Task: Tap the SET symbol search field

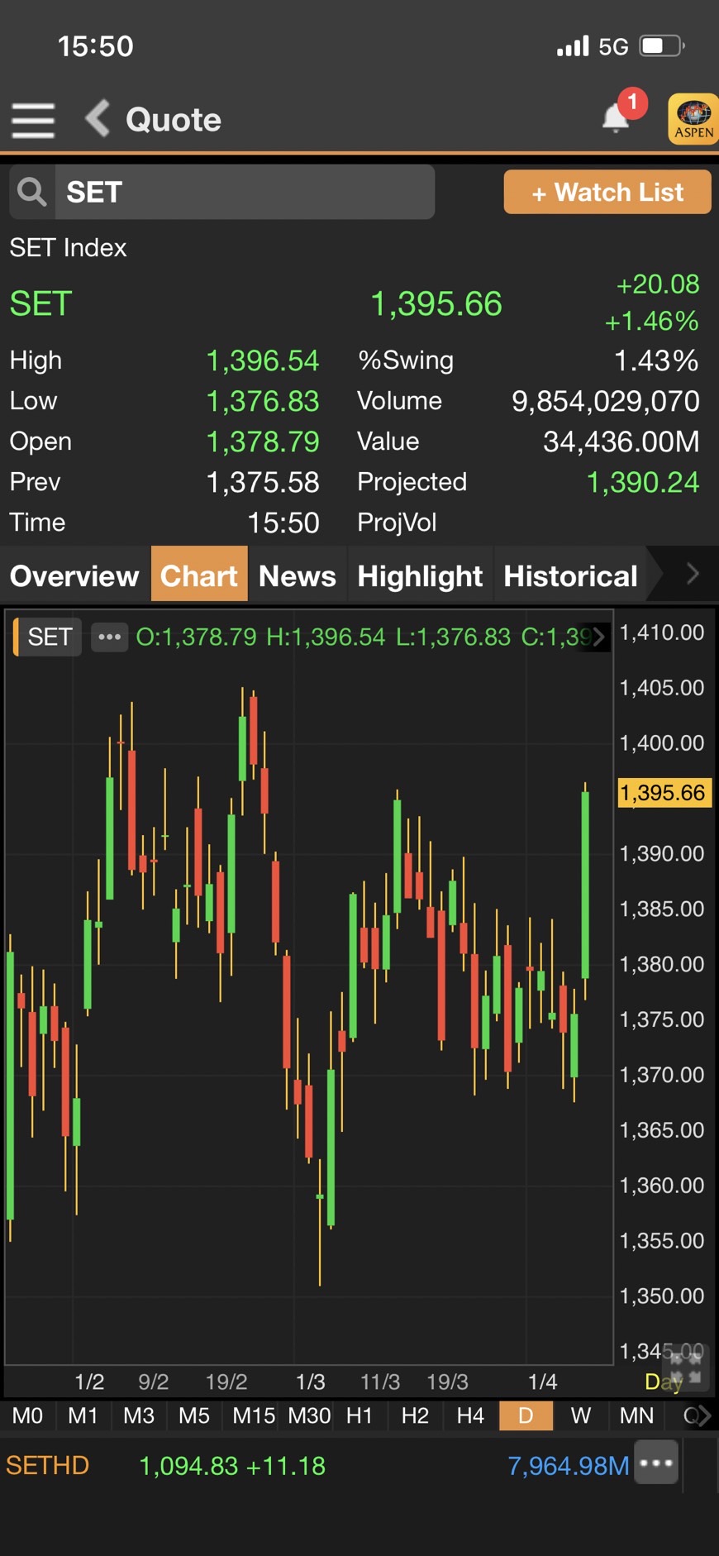Action: coord(244,192)
